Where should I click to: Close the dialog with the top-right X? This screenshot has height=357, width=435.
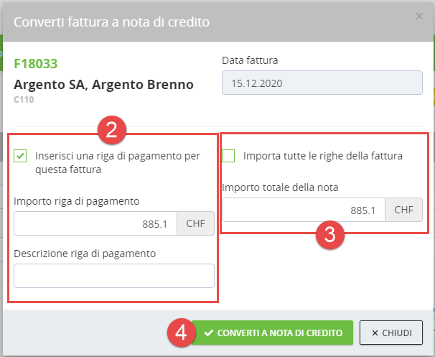[x=419, y=16]
